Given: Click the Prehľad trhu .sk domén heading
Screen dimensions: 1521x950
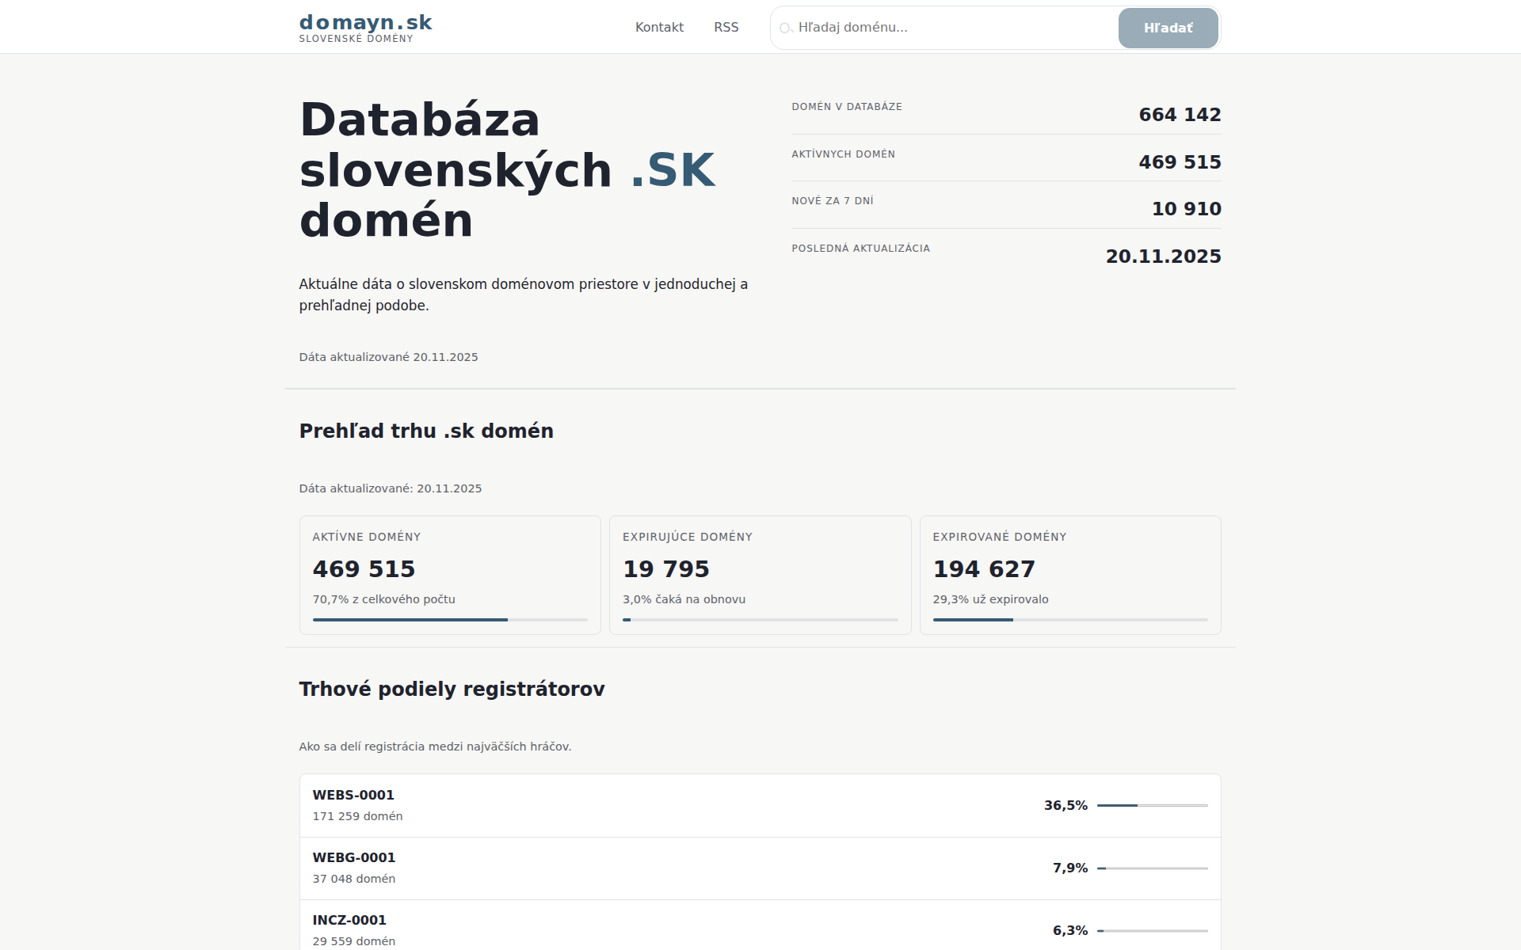Looking at the screenshot, I should (426, 431).
